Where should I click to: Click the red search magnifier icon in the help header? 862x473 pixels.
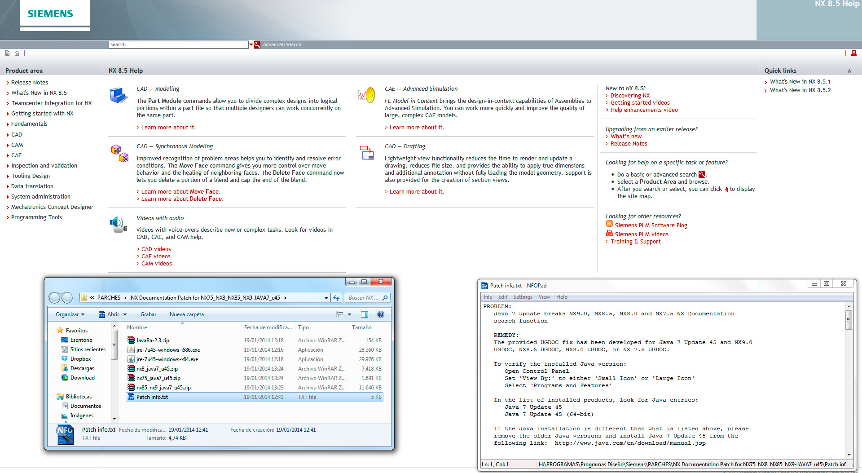coord(257,44)
